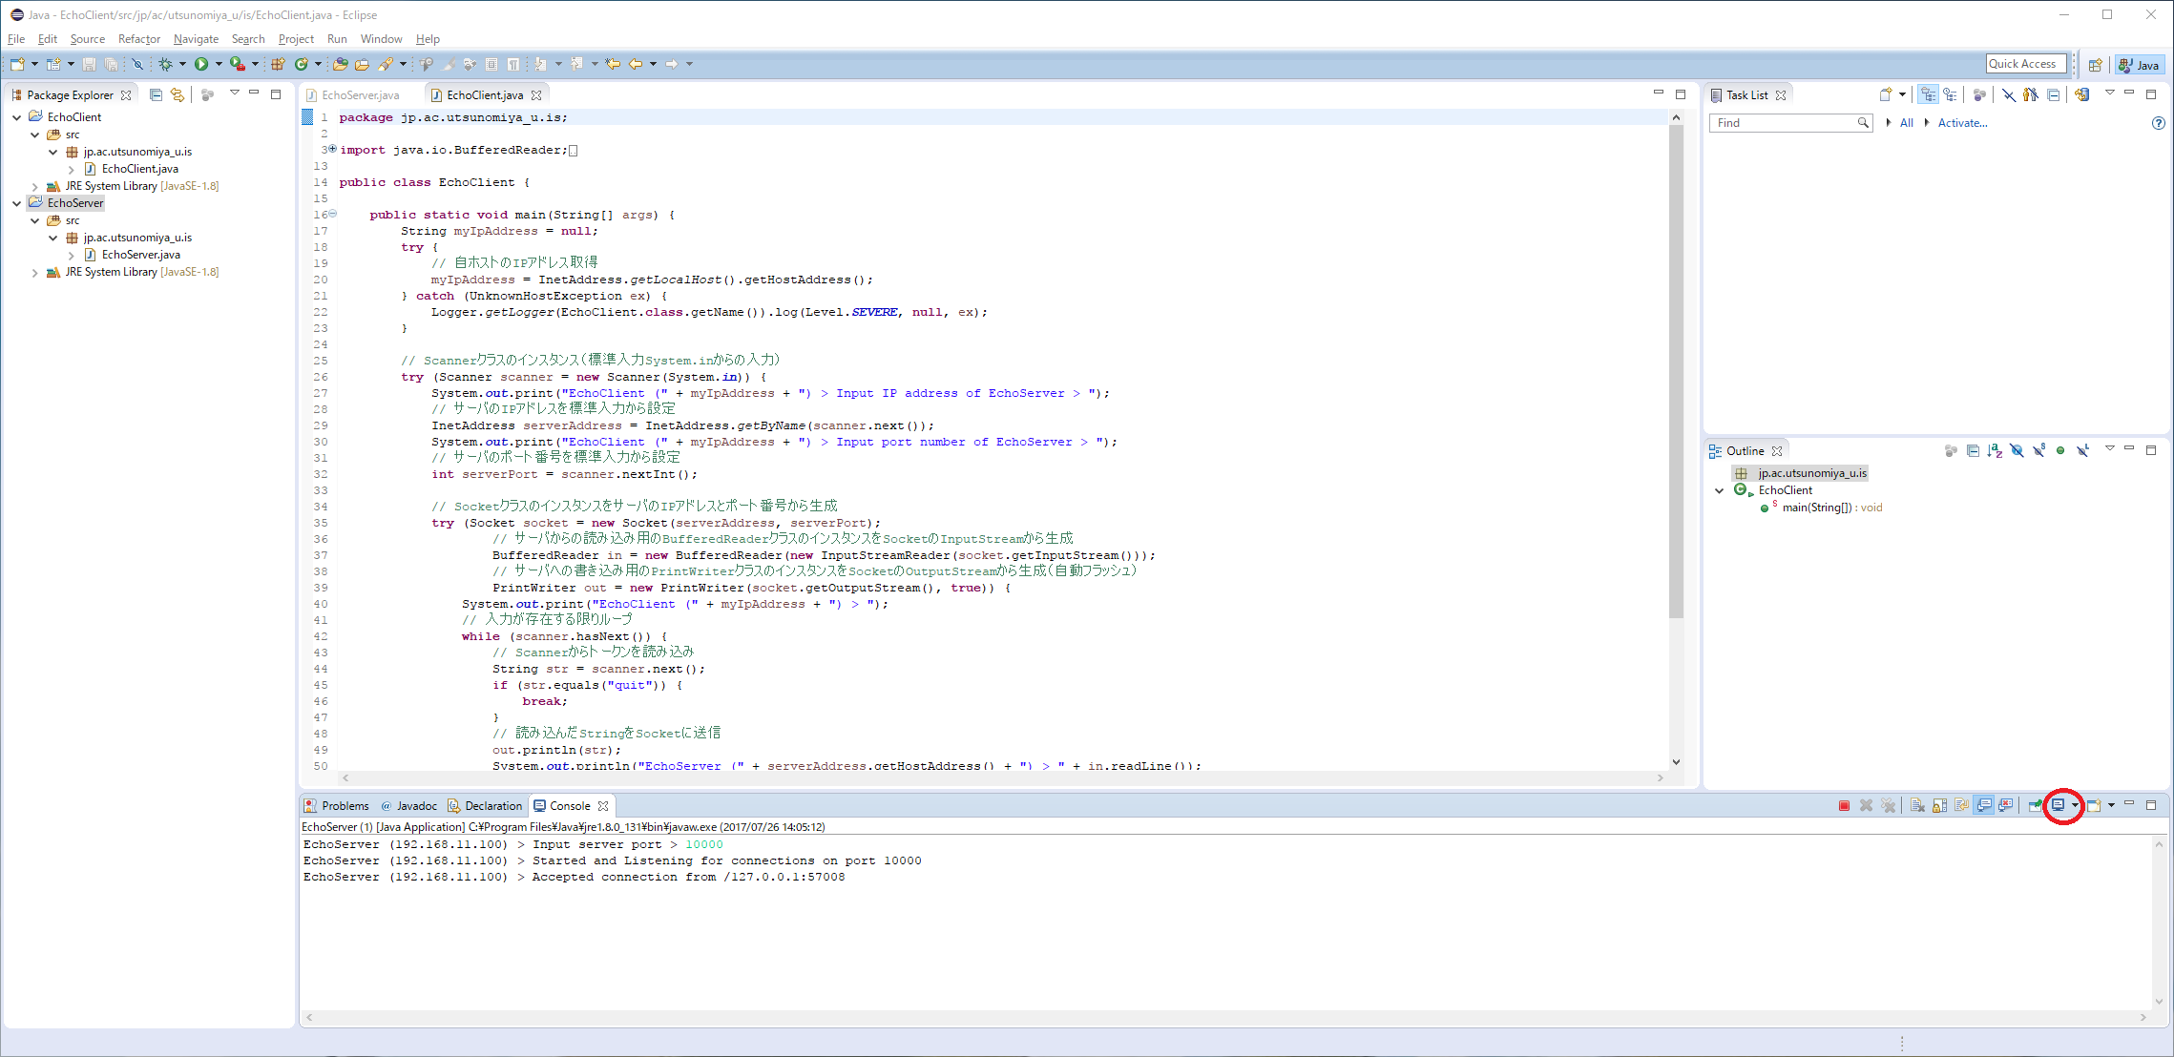Click the Back navigation arrow in toolbar
2174x1057 pixels.
636,64
